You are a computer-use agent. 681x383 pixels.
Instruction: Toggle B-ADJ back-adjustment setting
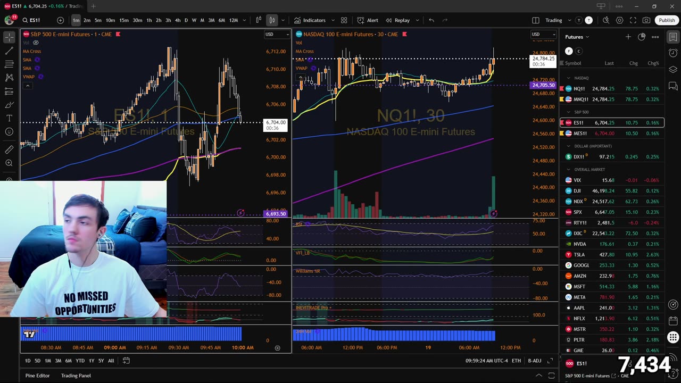point(534,361)
